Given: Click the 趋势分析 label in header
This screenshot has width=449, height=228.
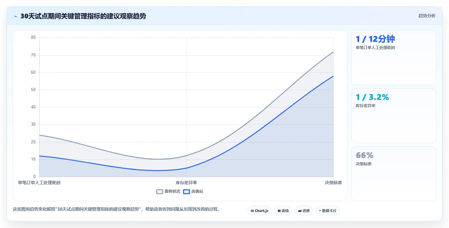Looking at the screenshot, I should pos(427,16).
